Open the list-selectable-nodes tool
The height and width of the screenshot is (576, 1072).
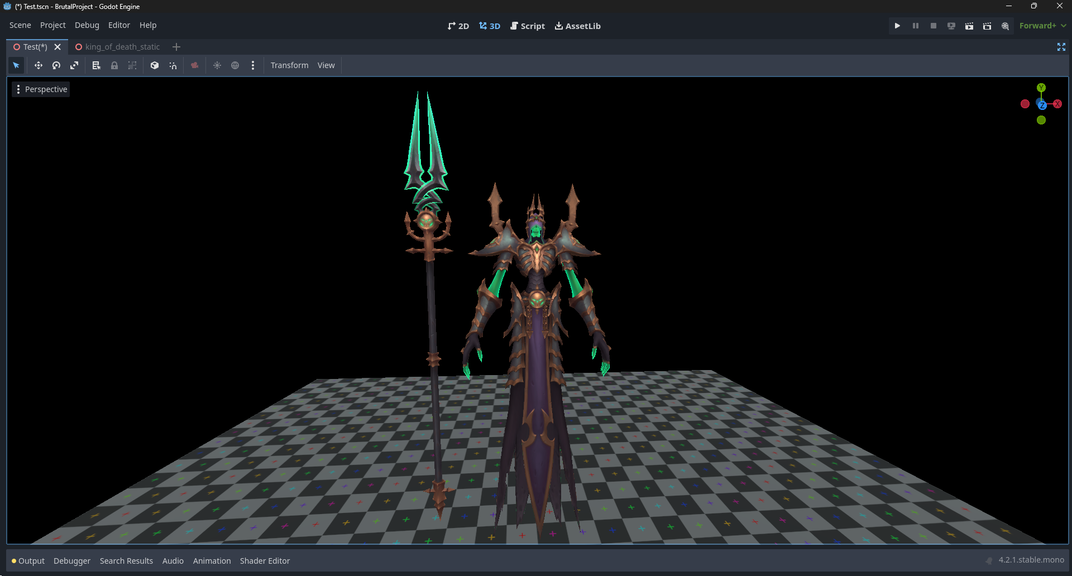click(x=97, y=65)
